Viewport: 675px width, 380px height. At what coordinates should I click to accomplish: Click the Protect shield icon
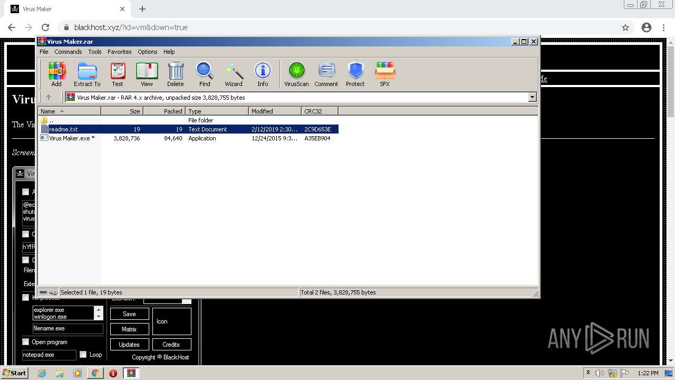[x=355, y=74]
